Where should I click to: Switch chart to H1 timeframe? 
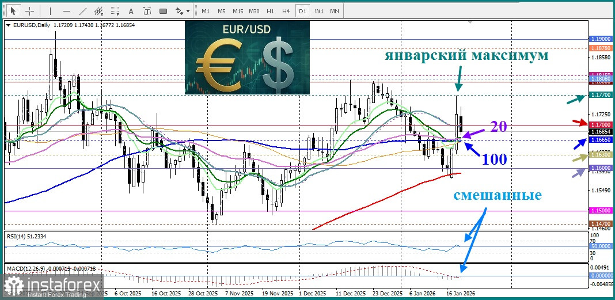point(270,11)
